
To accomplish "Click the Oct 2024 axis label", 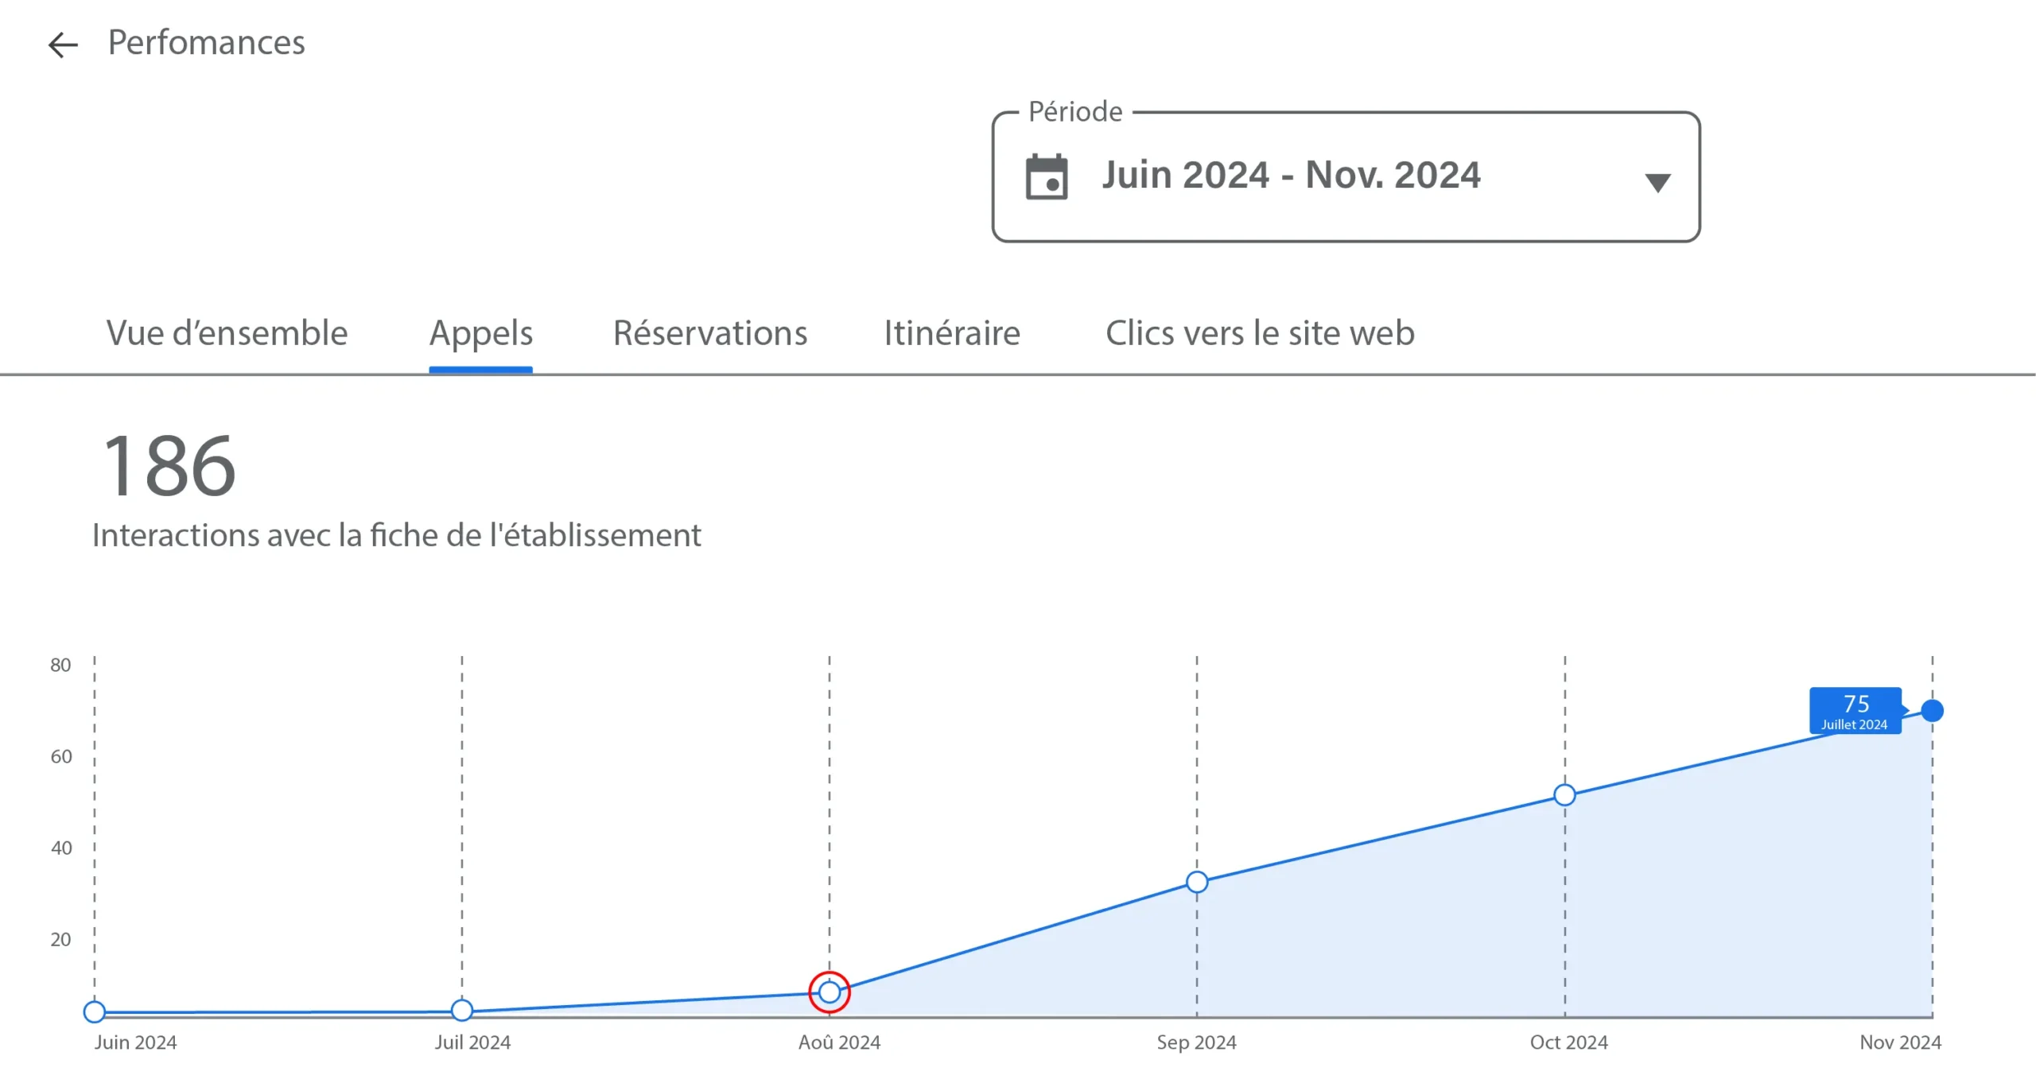I will [1568, 1042].
